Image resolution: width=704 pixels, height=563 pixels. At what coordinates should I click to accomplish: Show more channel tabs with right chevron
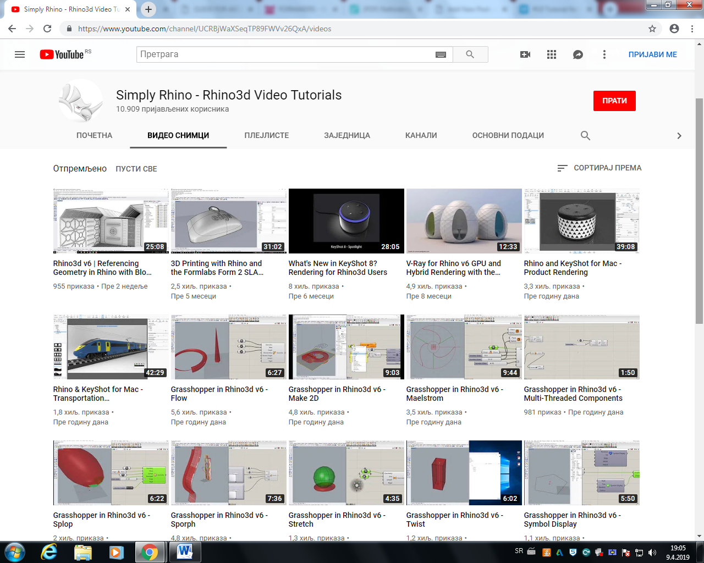pos(679,136)
